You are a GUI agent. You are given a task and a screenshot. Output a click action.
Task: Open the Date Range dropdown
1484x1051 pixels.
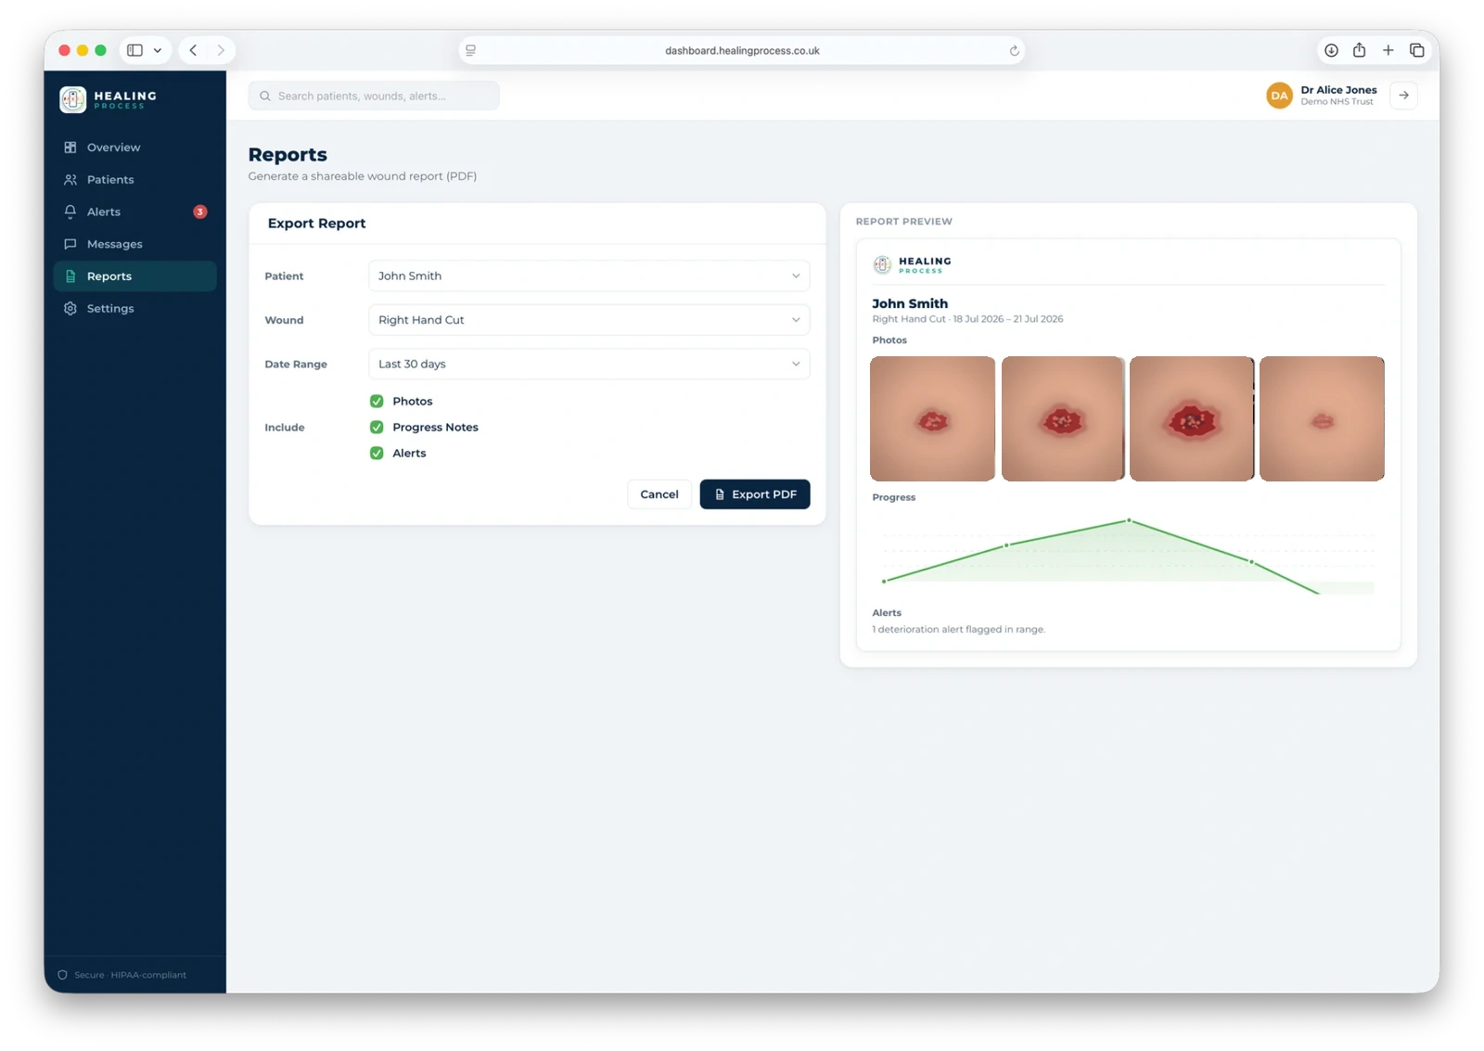tap(589, 365)
